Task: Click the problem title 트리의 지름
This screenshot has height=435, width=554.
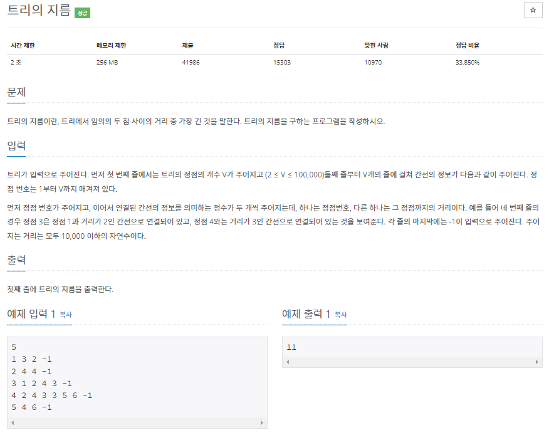Action: [39, 10]
